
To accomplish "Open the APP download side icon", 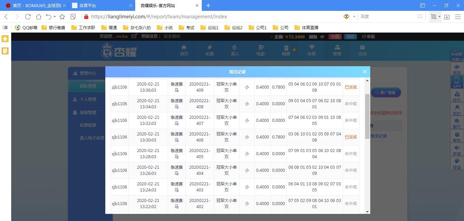I will (x=457, y=82).
